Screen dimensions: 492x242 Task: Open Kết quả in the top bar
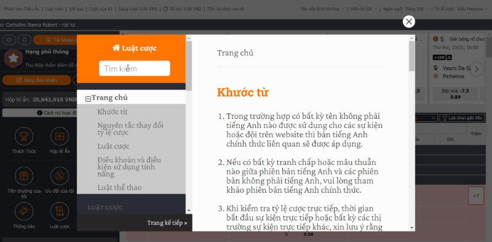tap(77, 9)
